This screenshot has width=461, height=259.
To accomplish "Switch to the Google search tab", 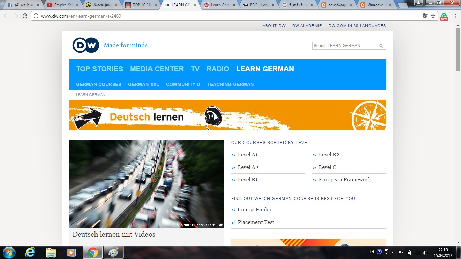I will [x=297, y=5].
